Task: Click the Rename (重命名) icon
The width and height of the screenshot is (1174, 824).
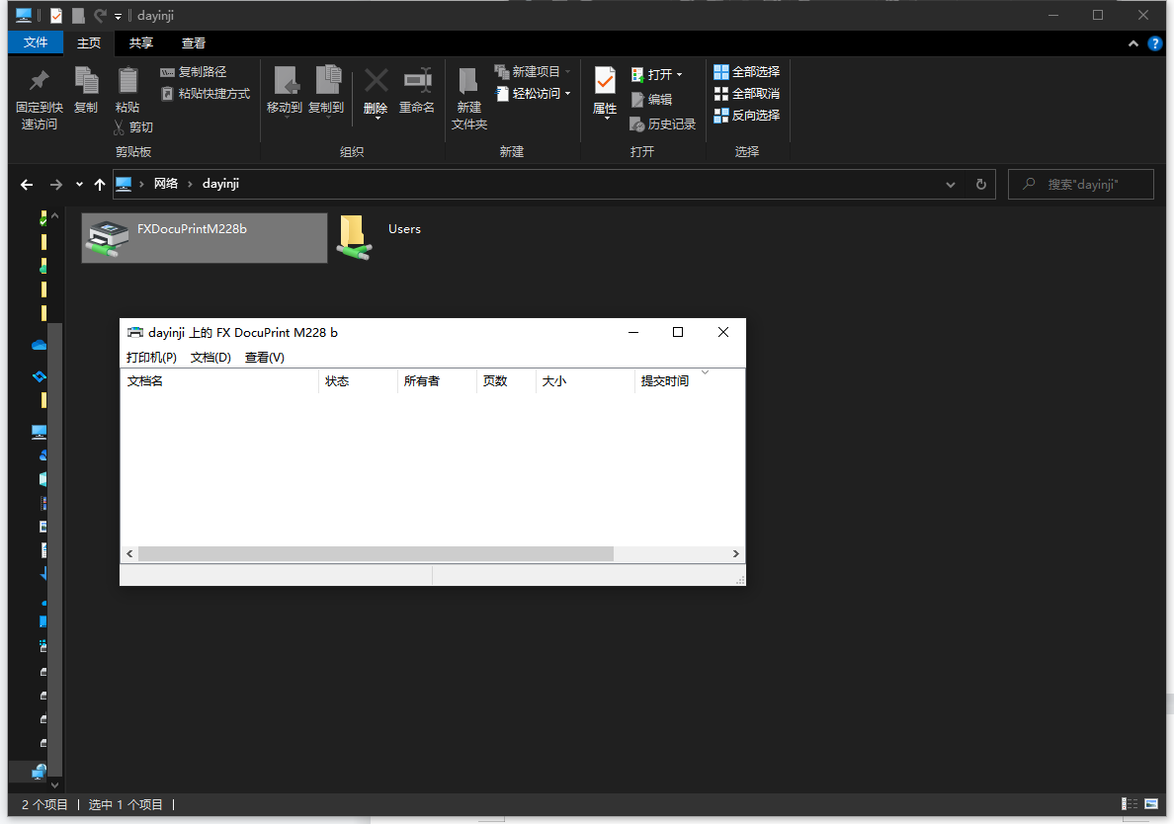Action: [417, 81]
